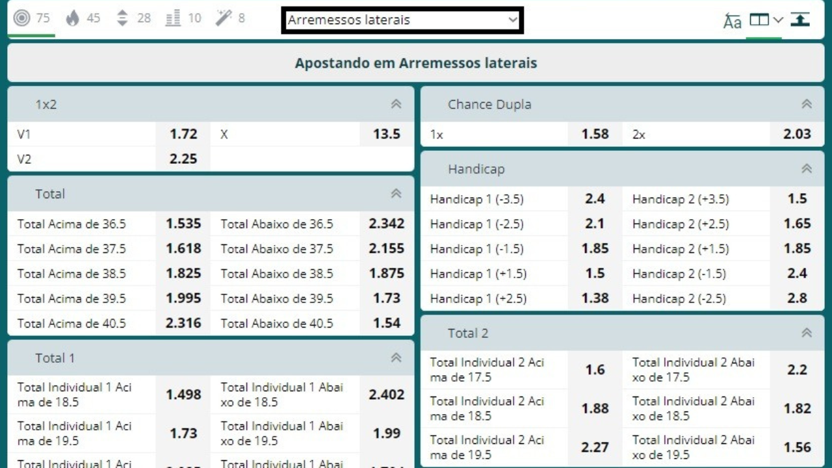The width and height of the screenshot is (832, 468).
Task: Bet on Total Acima de 36.5 at 1.535
Action: [x=183, y=224]
